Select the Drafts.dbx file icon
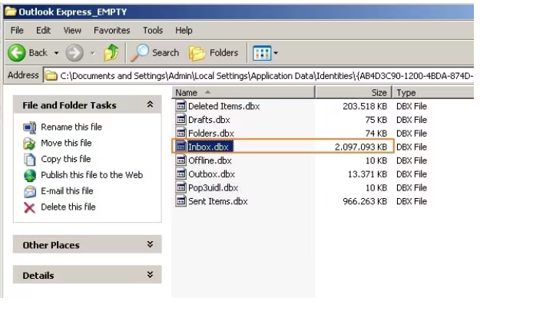 [x=180, y=119]
